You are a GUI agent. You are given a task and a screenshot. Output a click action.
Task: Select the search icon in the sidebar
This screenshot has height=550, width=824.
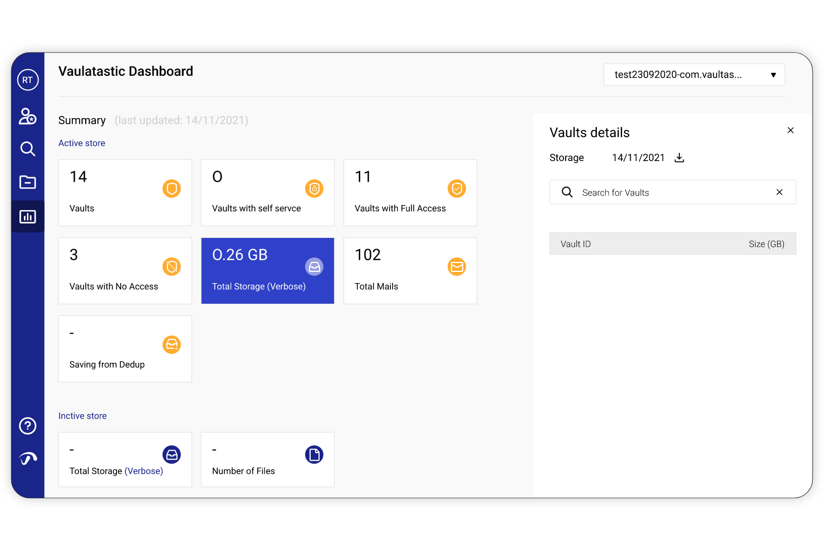point(27,149)
